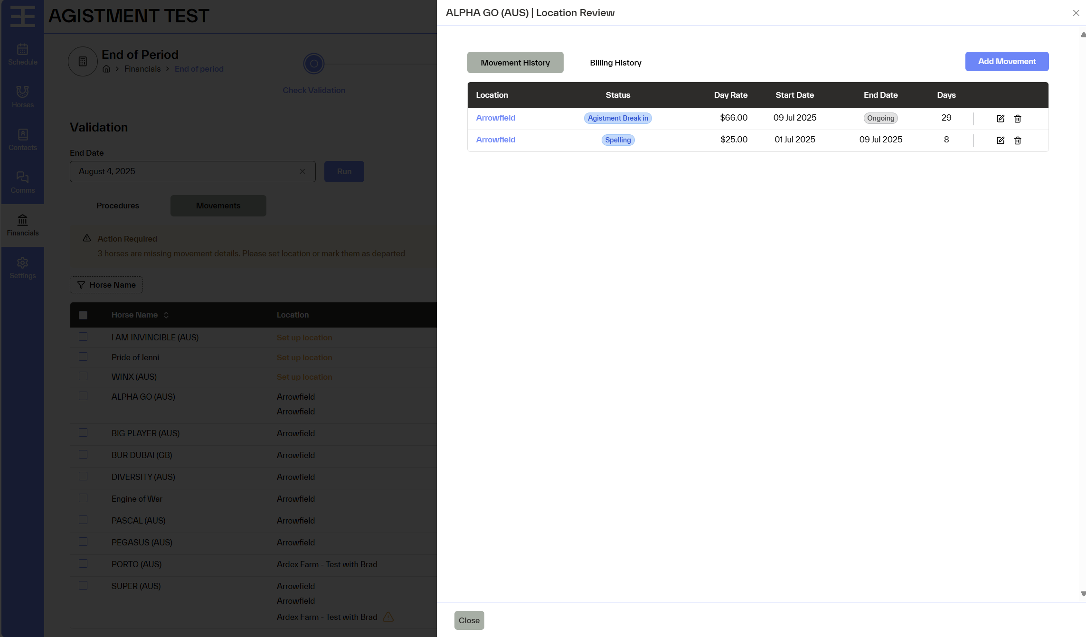
Task: Edit the Spelling movement row
Action: click(1000, 141)
